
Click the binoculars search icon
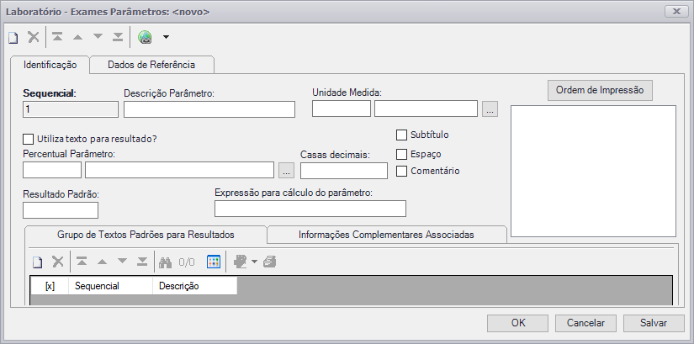coord(165,262)
